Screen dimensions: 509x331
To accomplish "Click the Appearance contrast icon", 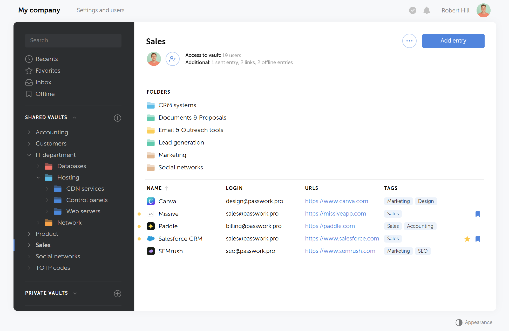I will (x=459, y=322).
